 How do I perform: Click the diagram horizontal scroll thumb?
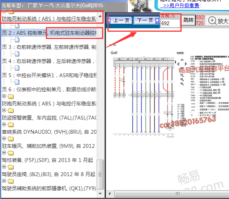pos(172,194)
